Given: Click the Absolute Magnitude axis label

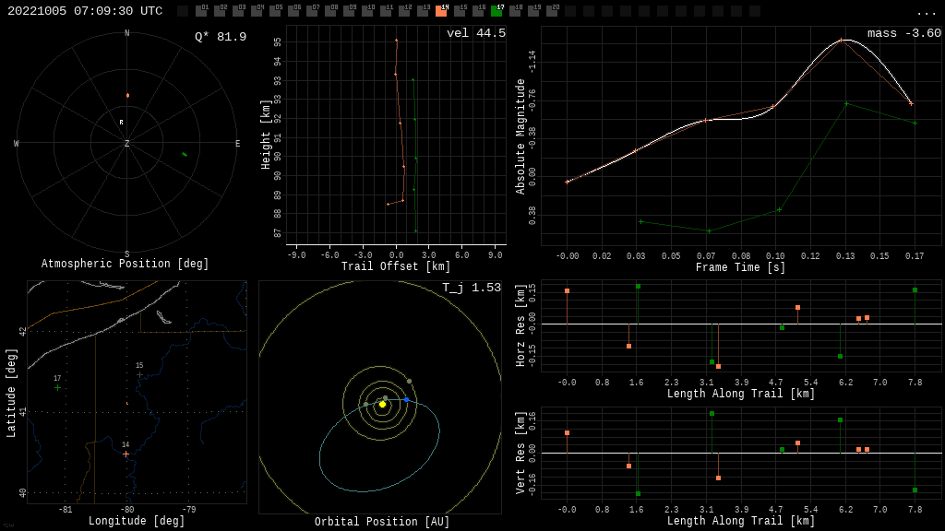Looking at the screenshot, I should point(520,136).
